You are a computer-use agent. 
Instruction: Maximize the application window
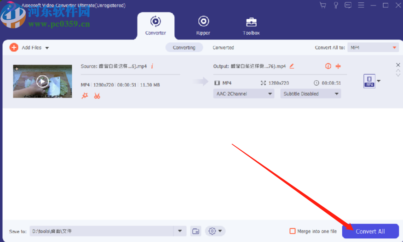coord(386,5)
